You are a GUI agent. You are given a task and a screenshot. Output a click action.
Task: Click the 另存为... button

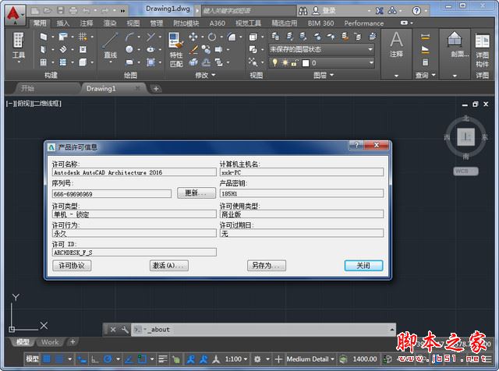267,266
